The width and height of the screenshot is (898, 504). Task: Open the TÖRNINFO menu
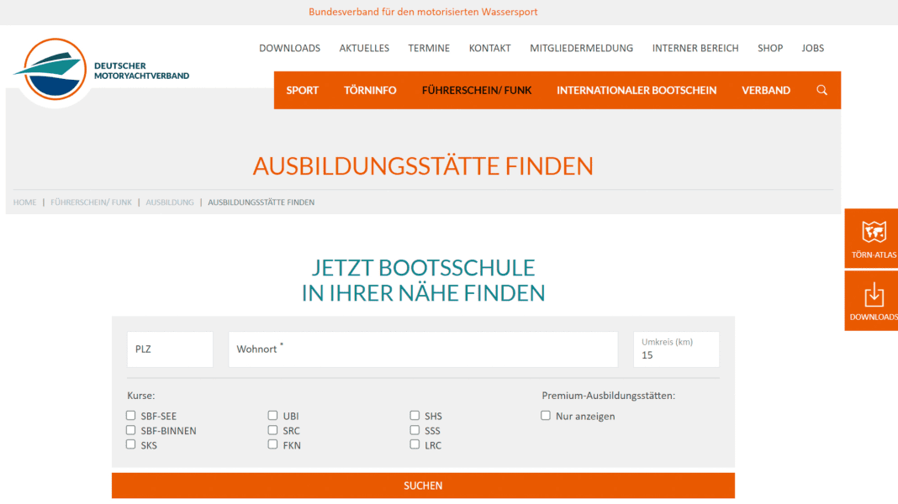coord(370,90)
